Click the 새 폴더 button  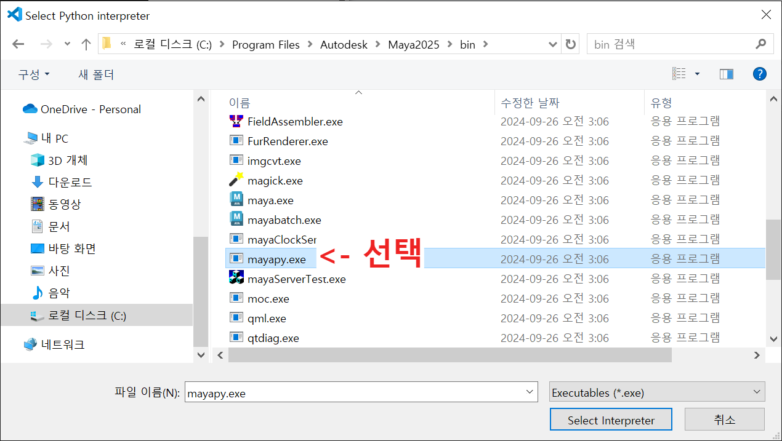(x=96, y=74)
